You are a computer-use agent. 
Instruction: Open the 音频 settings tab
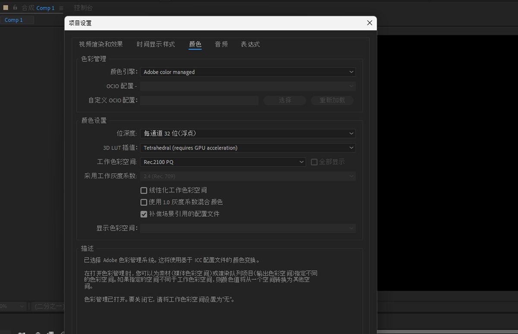221,44
